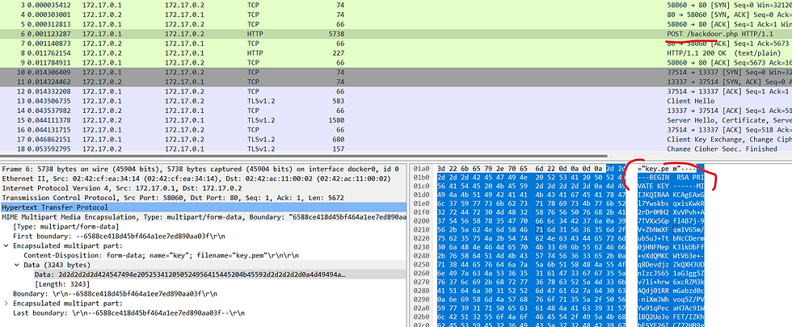Select packet 18 Change Cipher Spec, Finished

(x=396, y=149)
